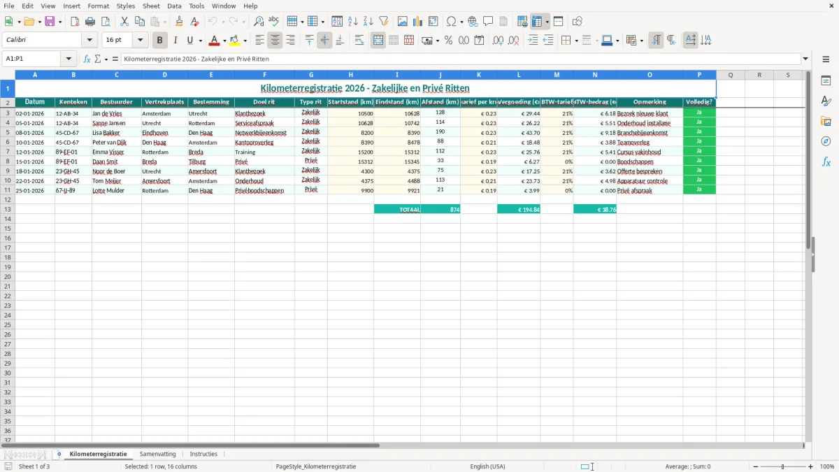
Task: Click the Print icon
Action: click(90, 22)
